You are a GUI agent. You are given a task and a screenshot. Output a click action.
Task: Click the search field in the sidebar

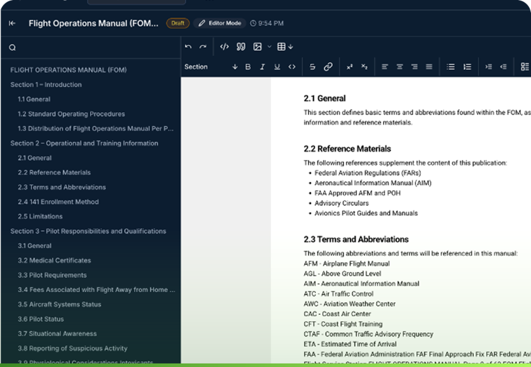(x=92, y=47)
